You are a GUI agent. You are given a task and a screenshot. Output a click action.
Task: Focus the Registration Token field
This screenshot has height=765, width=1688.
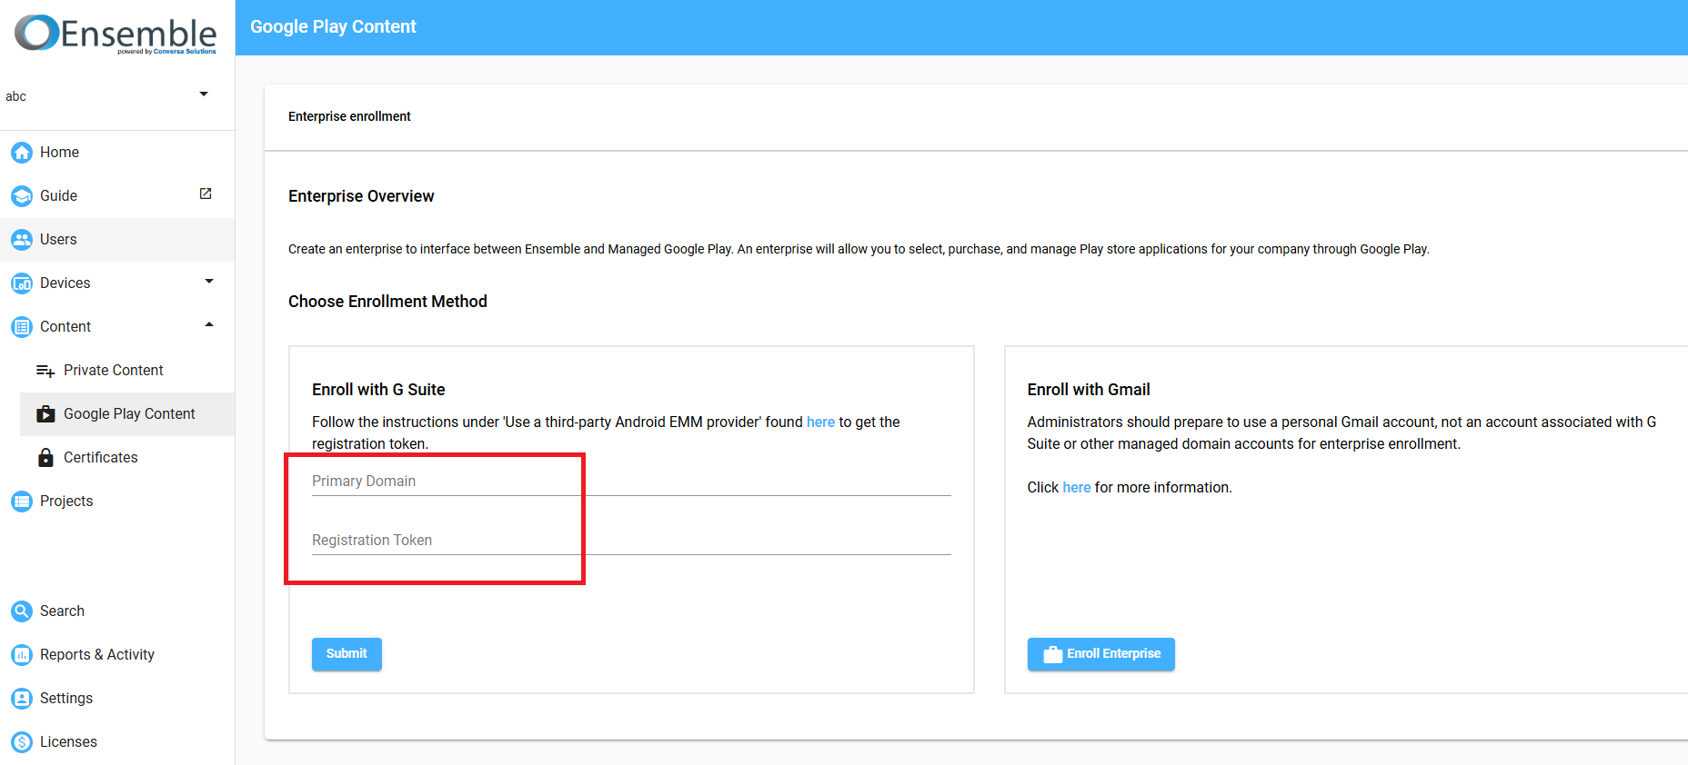631,541
